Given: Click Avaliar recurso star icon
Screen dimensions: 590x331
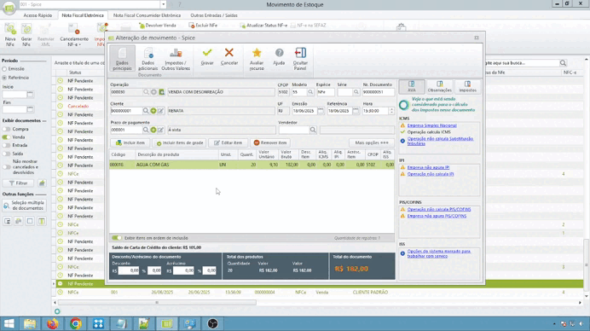Looking at the screenshot, I should pyautogui.click(x=257, y=58).
